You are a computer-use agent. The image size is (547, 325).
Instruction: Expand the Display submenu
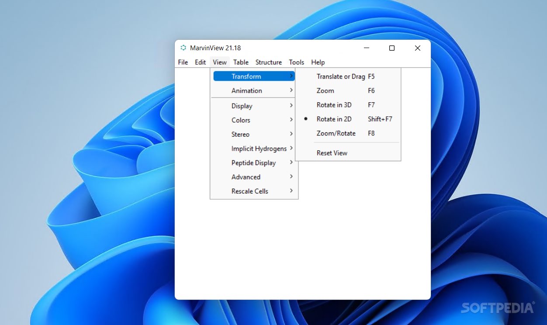click(x=254, y=106)
